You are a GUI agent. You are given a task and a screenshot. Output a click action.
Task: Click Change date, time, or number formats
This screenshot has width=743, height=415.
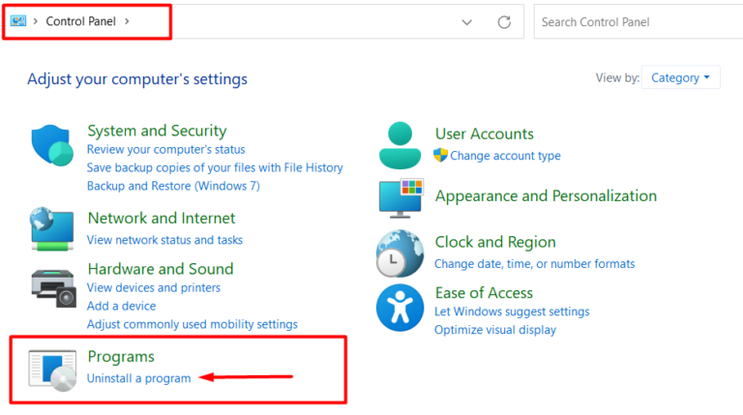[534, 263]
